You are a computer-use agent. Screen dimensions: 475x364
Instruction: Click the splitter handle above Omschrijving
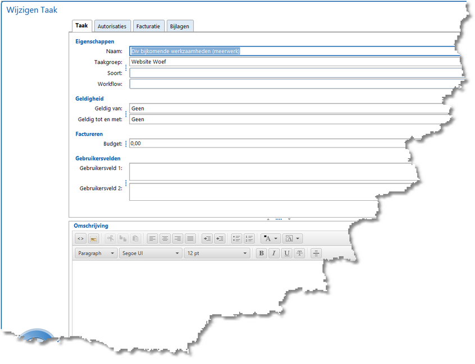[x=278, y=219]
